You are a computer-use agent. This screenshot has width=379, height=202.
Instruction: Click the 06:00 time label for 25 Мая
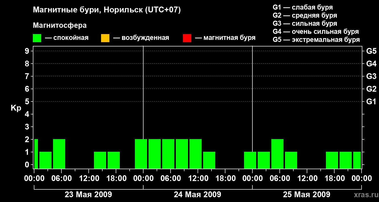coord(280,178)
